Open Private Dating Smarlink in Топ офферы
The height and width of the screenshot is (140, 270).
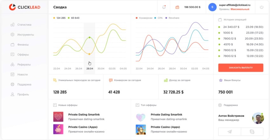tap(166, 115)
